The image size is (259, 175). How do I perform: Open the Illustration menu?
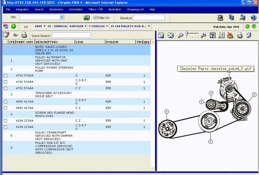tap(115, 9)
